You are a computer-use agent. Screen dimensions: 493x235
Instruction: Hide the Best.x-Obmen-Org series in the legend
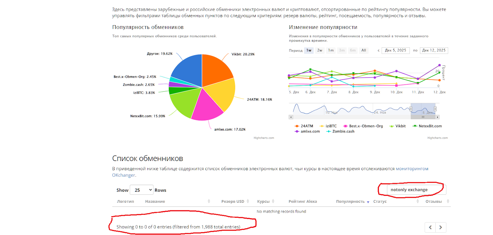tap(363, 126)
